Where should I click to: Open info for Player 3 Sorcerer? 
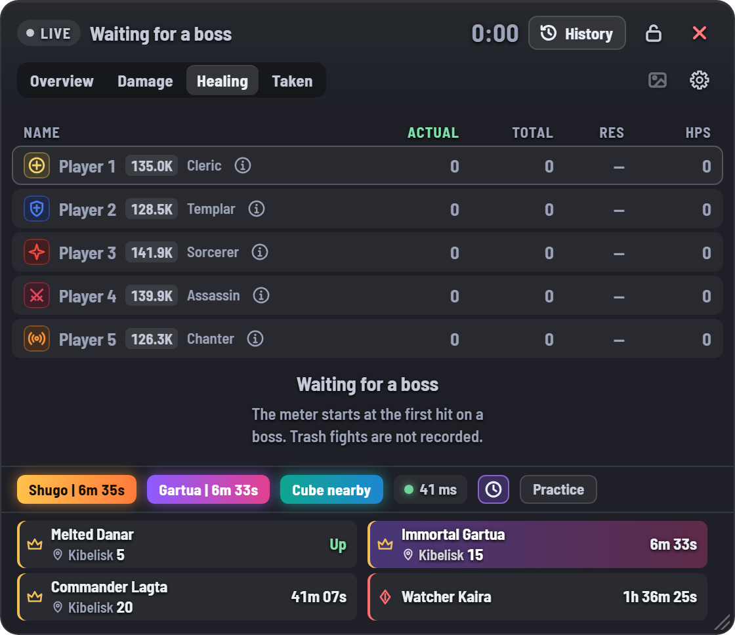260,252
